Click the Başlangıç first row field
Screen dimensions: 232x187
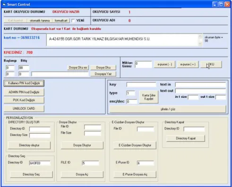[10, 68]
